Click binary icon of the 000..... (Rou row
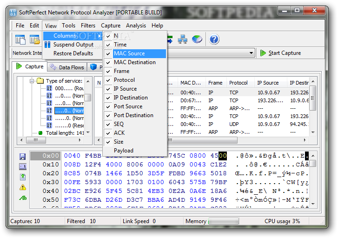Viewport: 338px width, 238px height. tap(49, 88)
